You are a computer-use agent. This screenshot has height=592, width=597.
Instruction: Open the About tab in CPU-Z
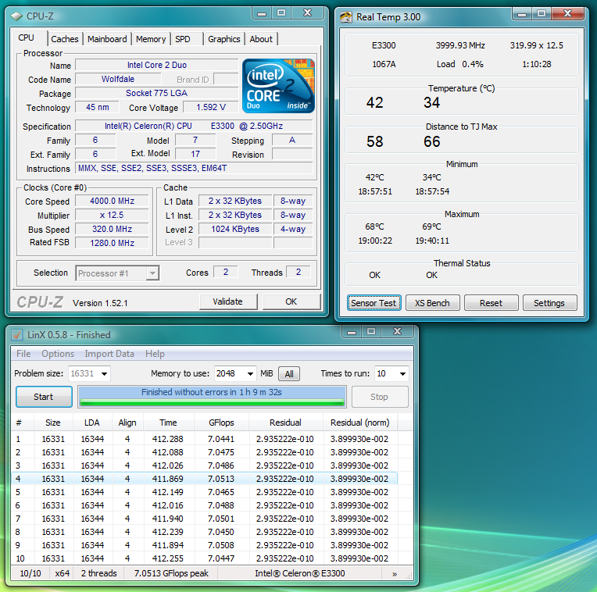pos(261,39)
